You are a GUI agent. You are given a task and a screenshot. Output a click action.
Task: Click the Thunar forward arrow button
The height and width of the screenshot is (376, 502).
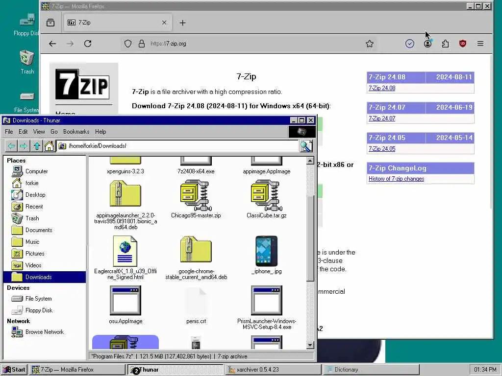click(24, 146)
